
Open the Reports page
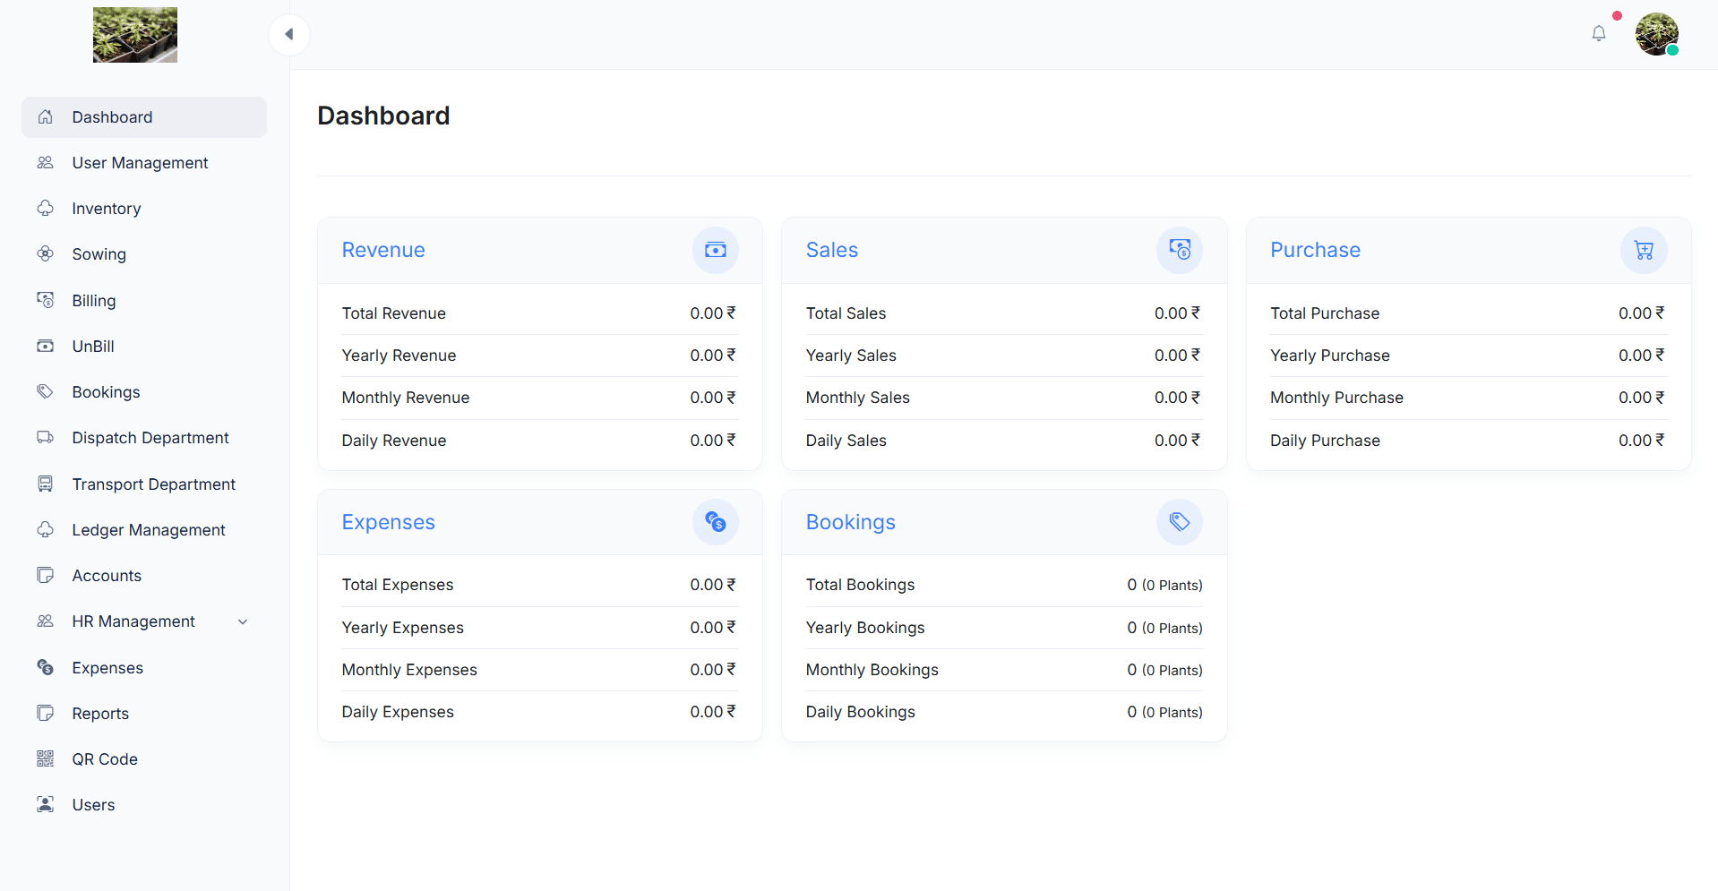coord(100,714)
